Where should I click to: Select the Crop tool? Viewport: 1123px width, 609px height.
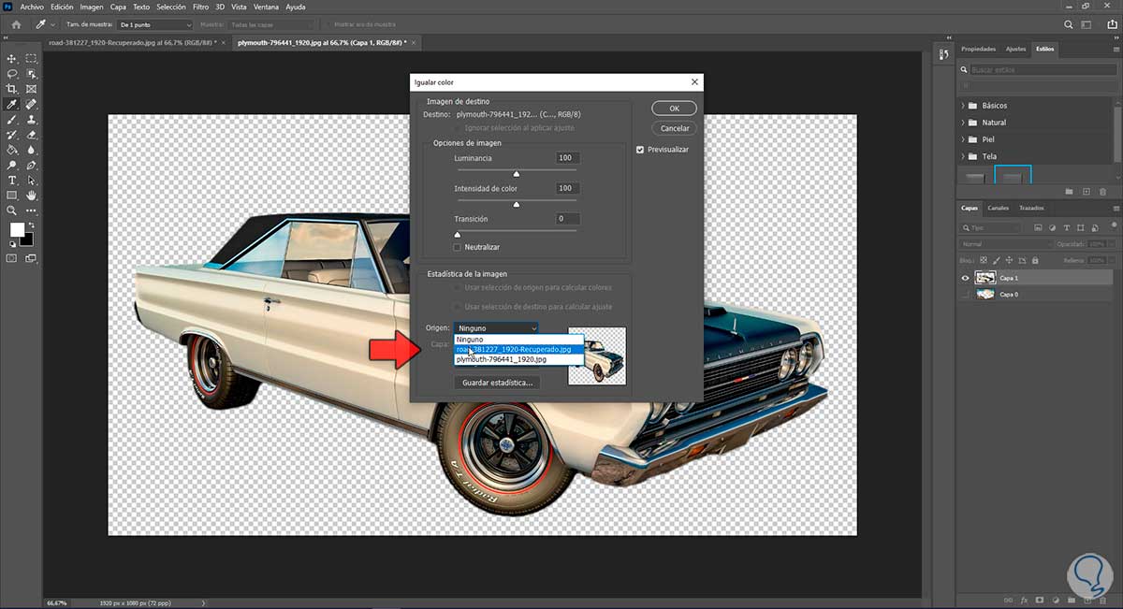(12, 89)
